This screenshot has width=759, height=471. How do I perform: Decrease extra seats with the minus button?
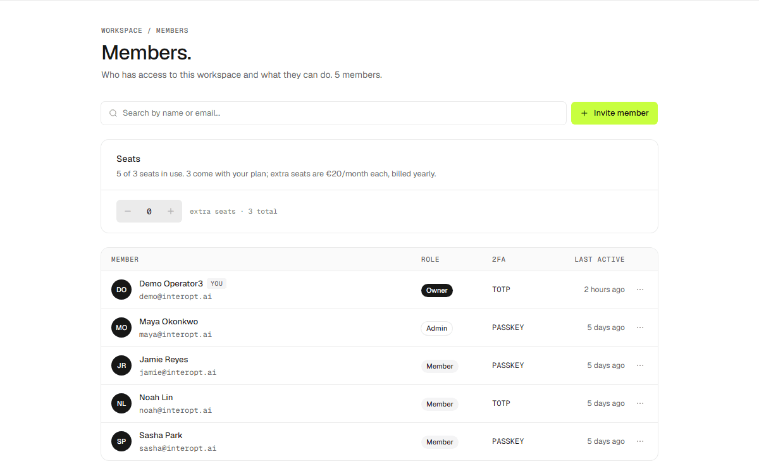tap(128, 211)
